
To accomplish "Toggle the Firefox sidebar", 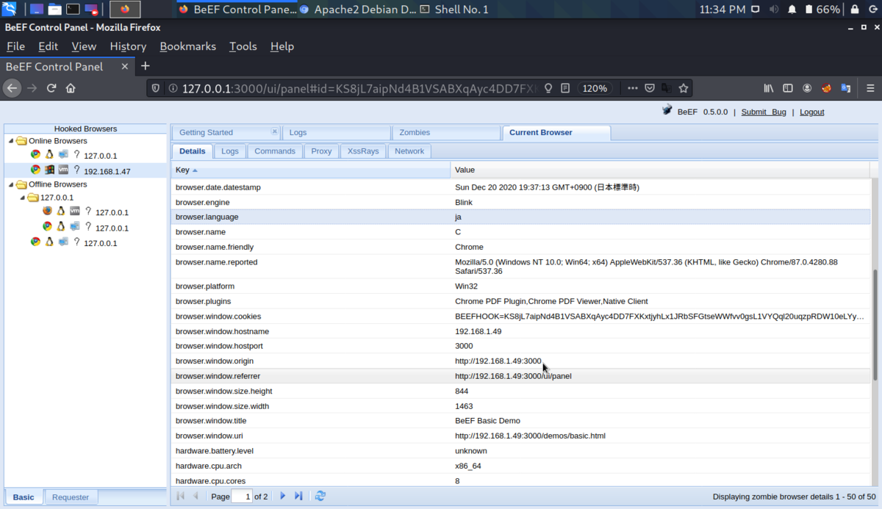I will 788,88.
